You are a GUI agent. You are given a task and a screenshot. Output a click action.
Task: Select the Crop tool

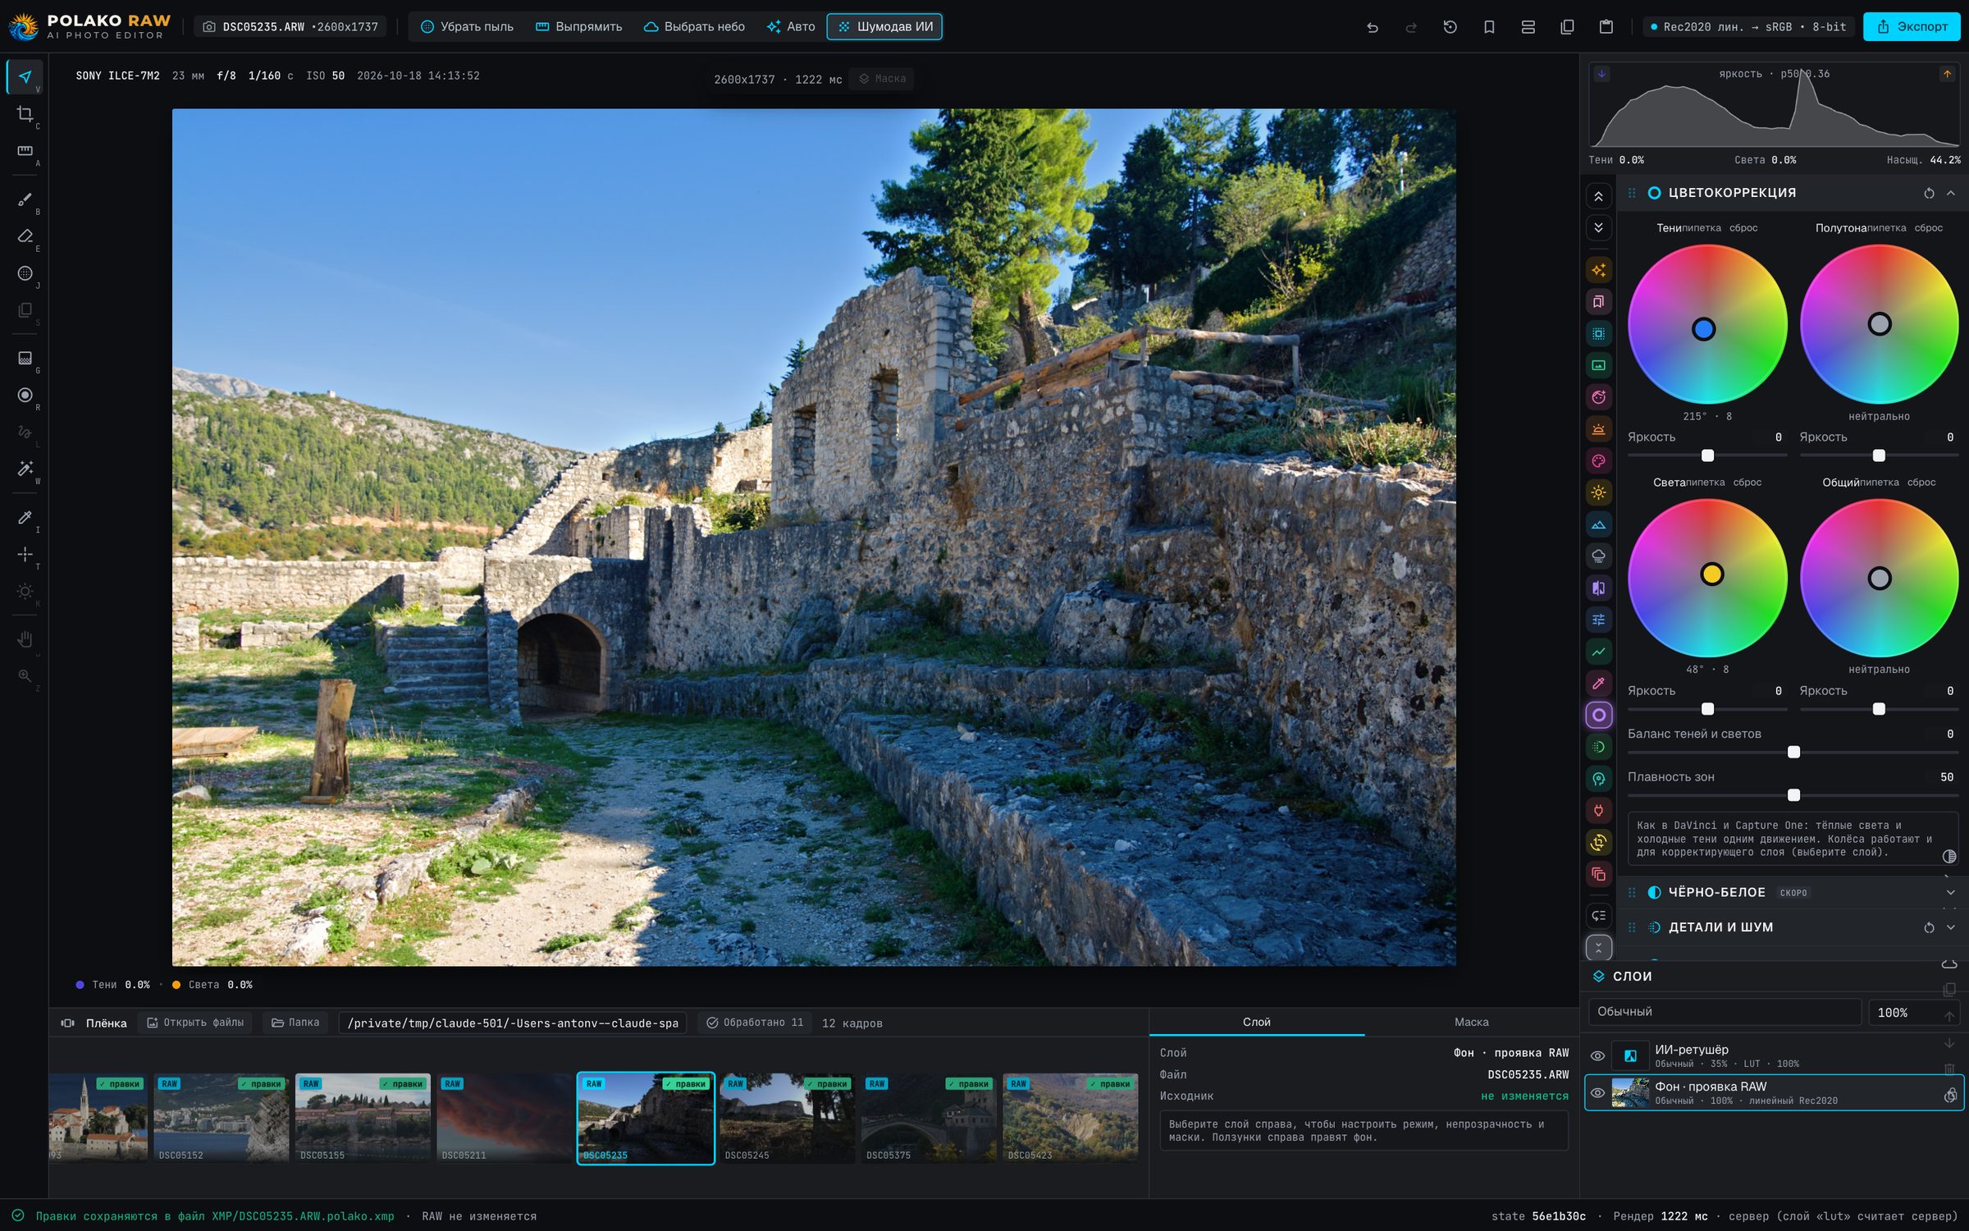[x=25, y=114]
